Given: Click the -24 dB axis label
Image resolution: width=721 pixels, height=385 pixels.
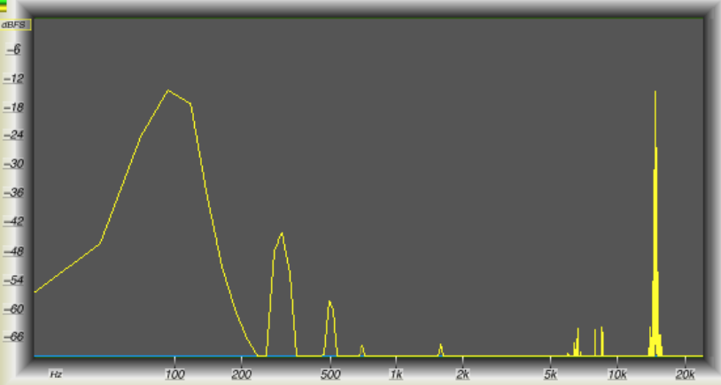Looking at the screenshot, I should click(13, 135).
